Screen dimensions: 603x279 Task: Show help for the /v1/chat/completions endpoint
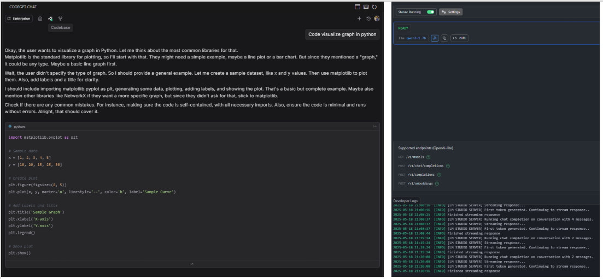coord(448,166)
